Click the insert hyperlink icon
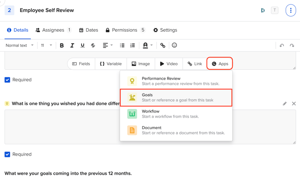300x181 pixels. [x=163, y=46]
